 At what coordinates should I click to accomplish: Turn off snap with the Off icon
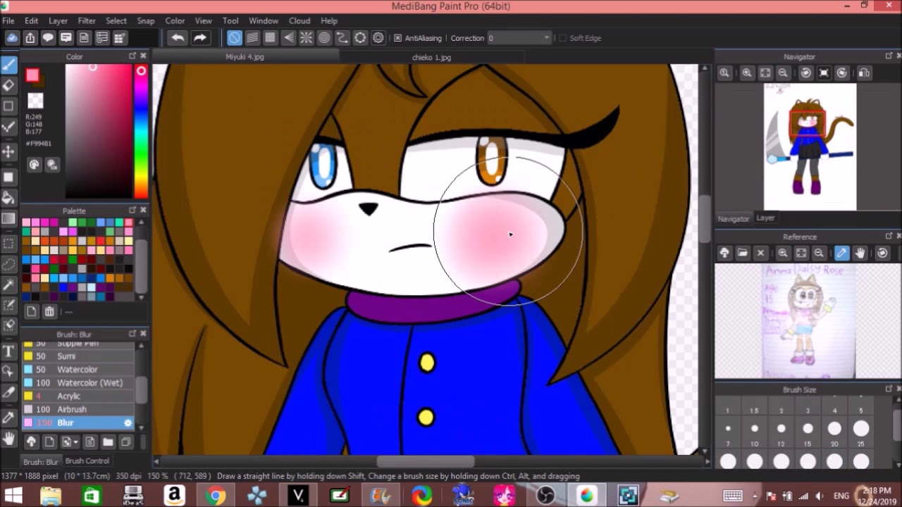click(x=234, y=38)
